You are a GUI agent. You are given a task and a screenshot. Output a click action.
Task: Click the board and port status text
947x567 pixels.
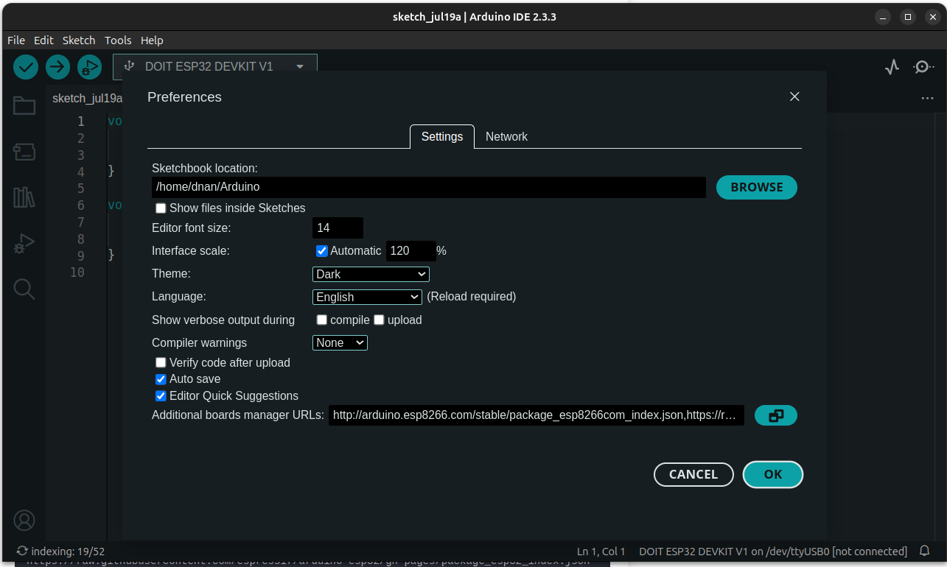click(773, 551)
